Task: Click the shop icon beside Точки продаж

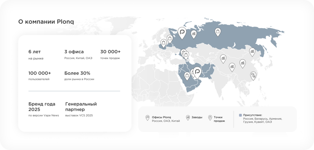Action: (210, 118)
